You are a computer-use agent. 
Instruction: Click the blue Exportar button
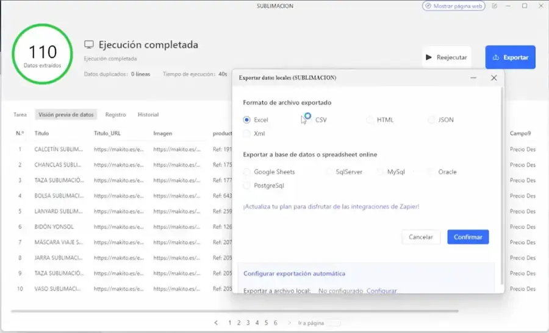(510, 57)
